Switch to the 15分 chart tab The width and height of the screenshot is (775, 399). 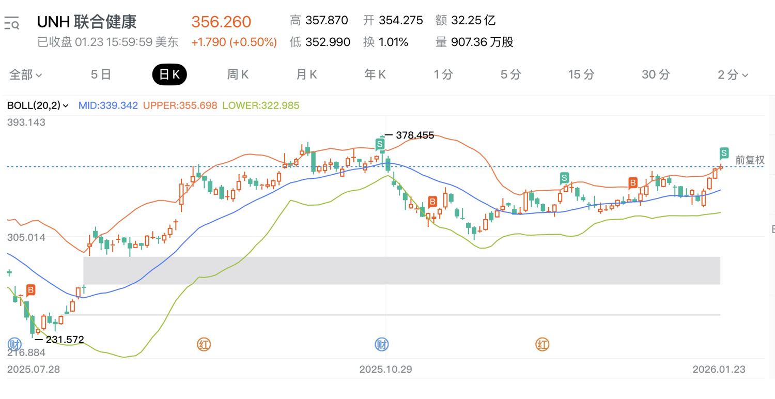(x=581, y=75)
